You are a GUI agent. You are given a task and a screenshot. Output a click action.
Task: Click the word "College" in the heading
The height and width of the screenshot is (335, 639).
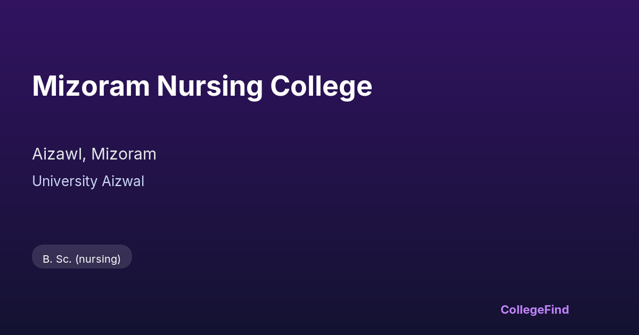(321, 86)
